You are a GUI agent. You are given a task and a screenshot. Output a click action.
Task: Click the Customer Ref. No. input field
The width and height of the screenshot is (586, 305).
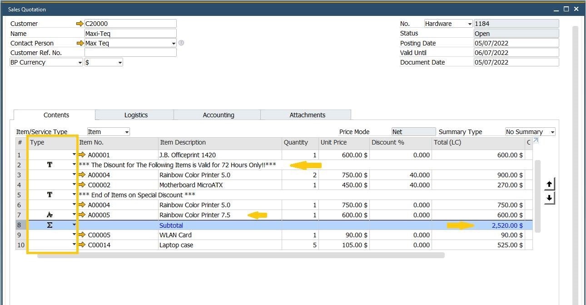pyautogui.click(x=130, y=53)
